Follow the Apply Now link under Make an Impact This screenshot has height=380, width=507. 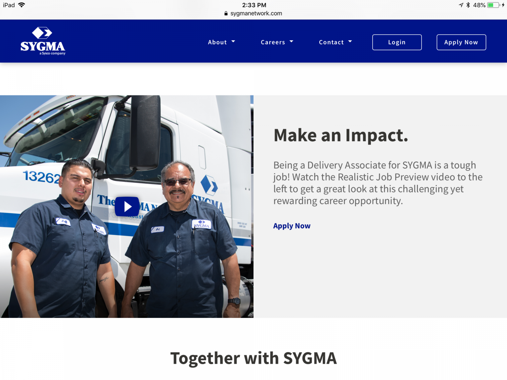(292, 226)
